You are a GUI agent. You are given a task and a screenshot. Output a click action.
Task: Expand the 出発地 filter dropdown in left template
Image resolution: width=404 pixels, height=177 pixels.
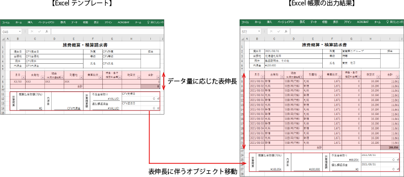42,77
